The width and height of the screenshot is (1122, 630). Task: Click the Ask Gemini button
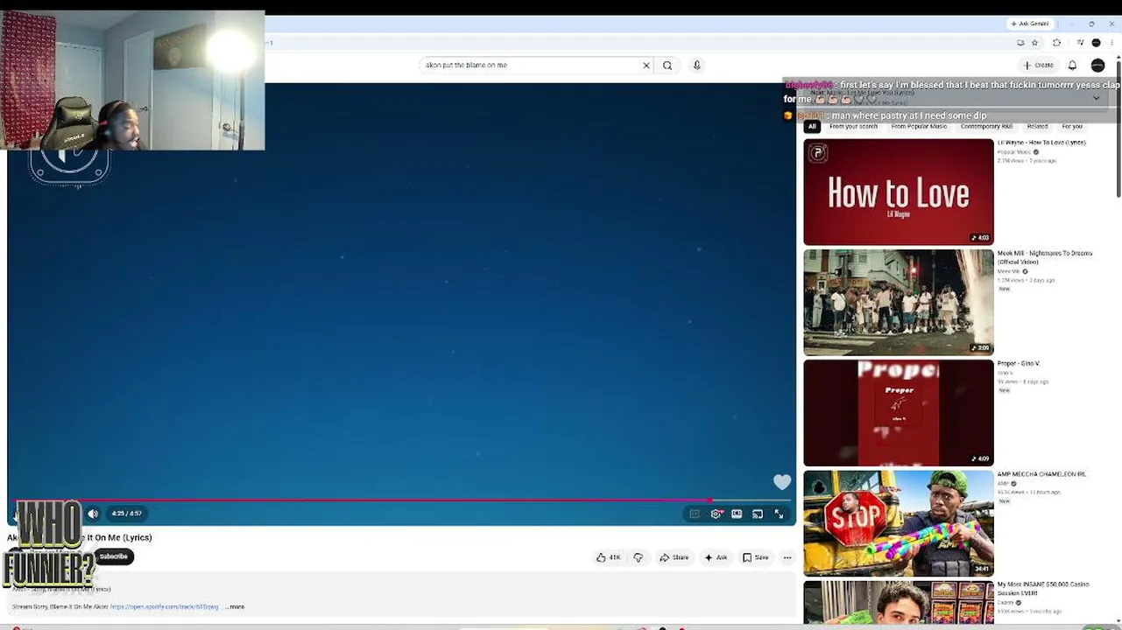click(x=1029, y=24)
